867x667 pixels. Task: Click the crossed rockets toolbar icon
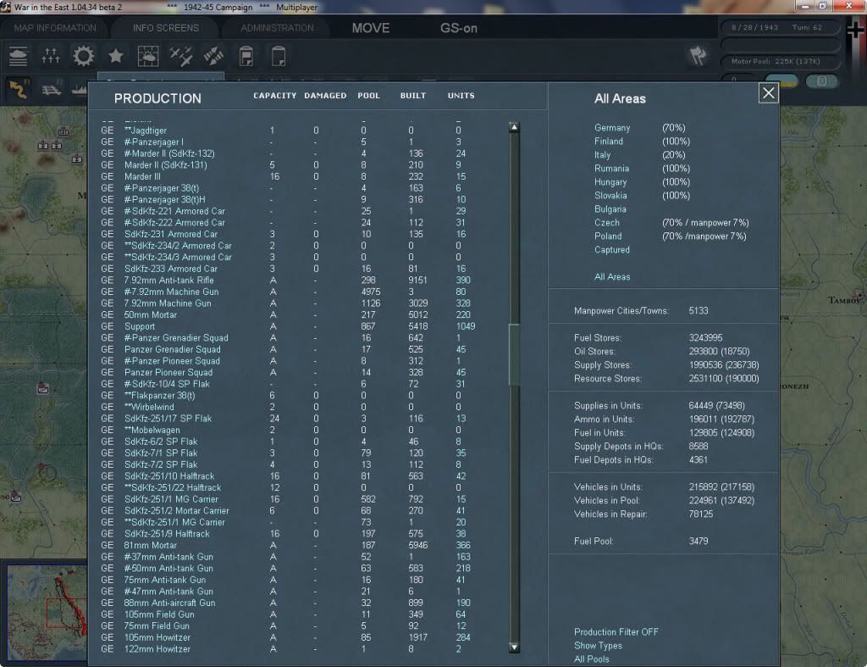coord(213,57)
